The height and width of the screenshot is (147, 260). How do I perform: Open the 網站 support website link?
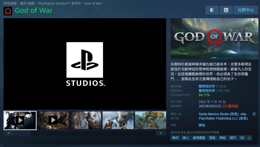[202, 125]
